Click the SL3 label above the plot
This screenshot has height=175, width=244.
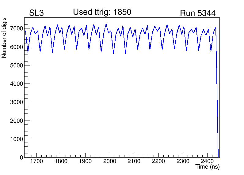point(36,13)
